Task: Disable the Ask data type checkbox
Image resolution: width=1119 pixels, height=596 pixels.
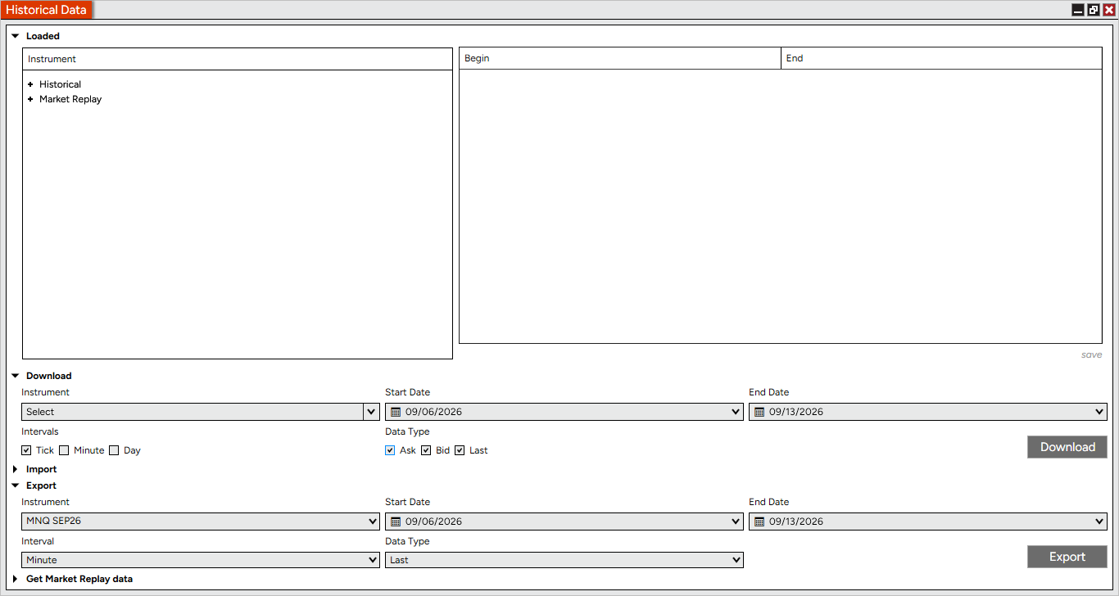Action: [390, 450]
